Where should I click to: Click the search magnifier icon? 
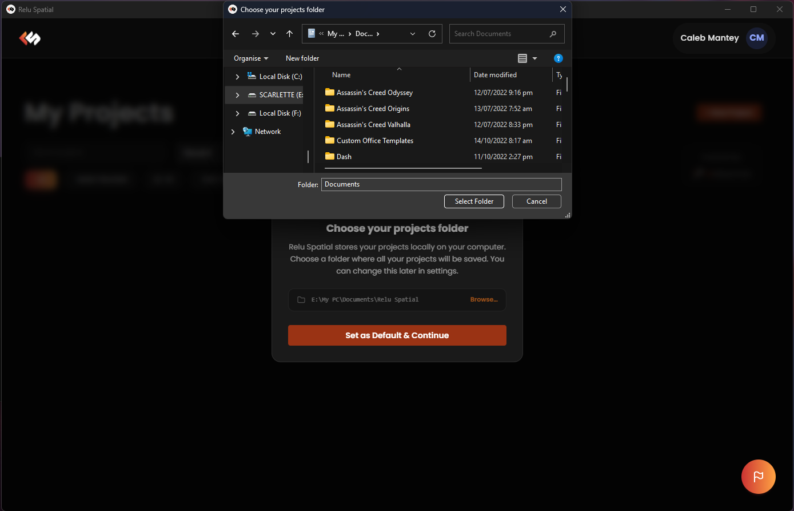[553, 34]
